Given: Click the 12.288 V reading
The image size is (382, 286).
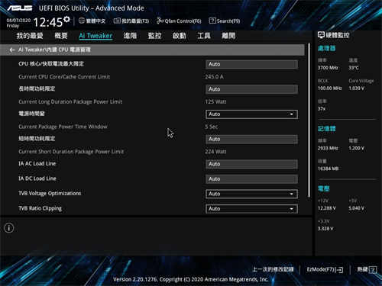Looking at the screenshot, I should (327, 208).
